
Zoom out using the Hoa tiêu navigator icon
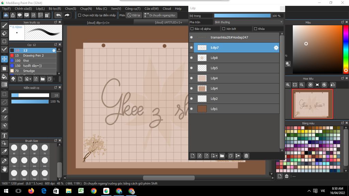tap(302, 85)
